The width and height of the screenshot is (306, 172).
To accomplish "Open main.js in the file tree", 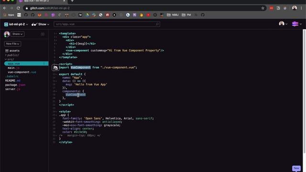I will 13,68.
